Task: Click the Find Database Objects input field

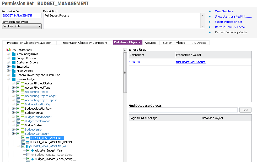Action: coord(183,110)
